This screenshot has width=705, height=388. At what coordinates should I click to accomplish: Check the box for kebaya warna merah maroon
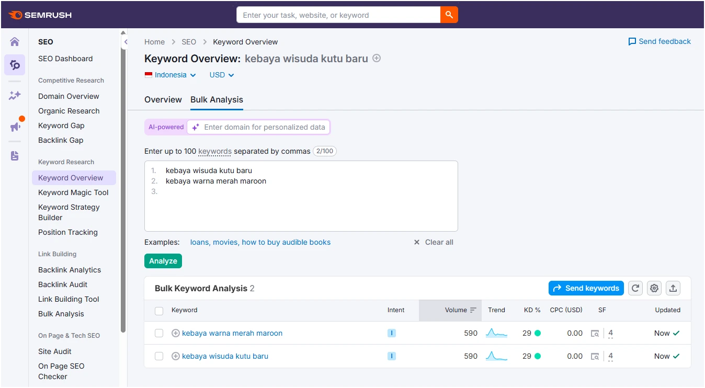[159, 333]
